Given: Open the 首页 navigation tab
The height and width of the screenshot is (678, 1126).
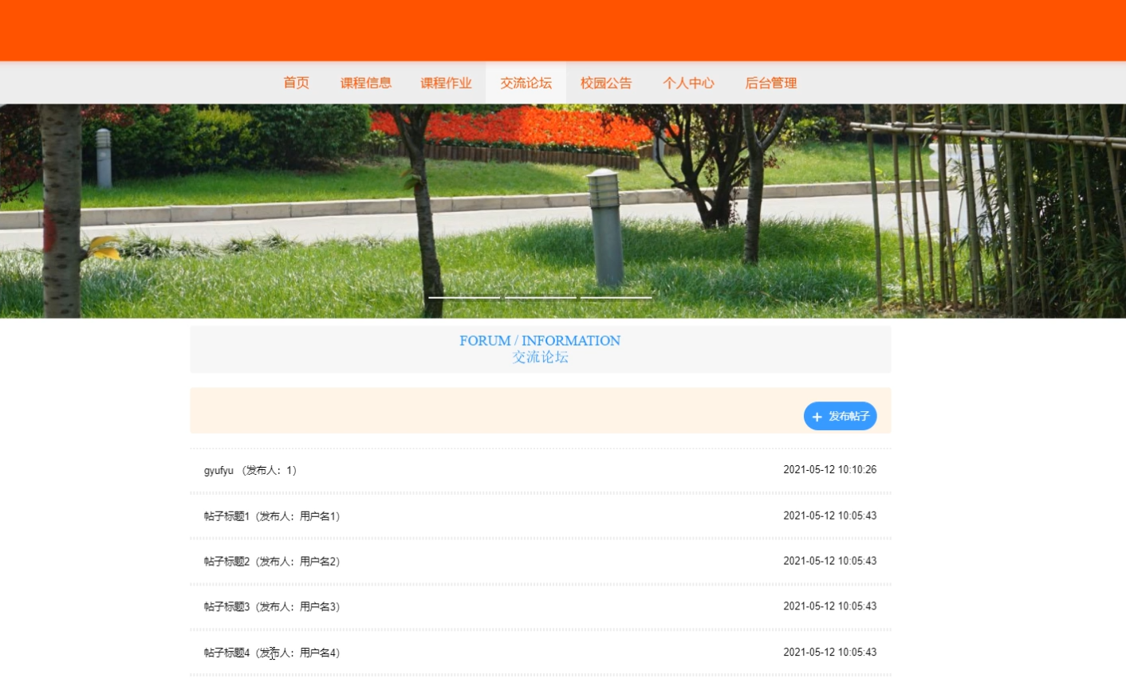Looking at the screenshot, I should coord(296,83).
